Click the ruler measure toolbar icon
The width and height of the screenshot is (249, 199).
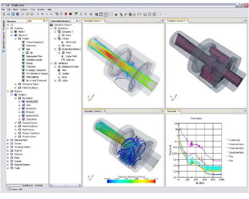point(139,15)
